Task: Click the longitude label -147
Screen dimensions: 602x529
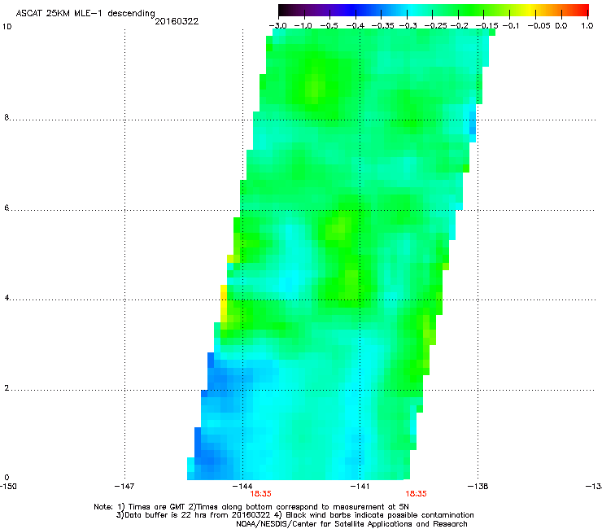Action: pos(124,487)
